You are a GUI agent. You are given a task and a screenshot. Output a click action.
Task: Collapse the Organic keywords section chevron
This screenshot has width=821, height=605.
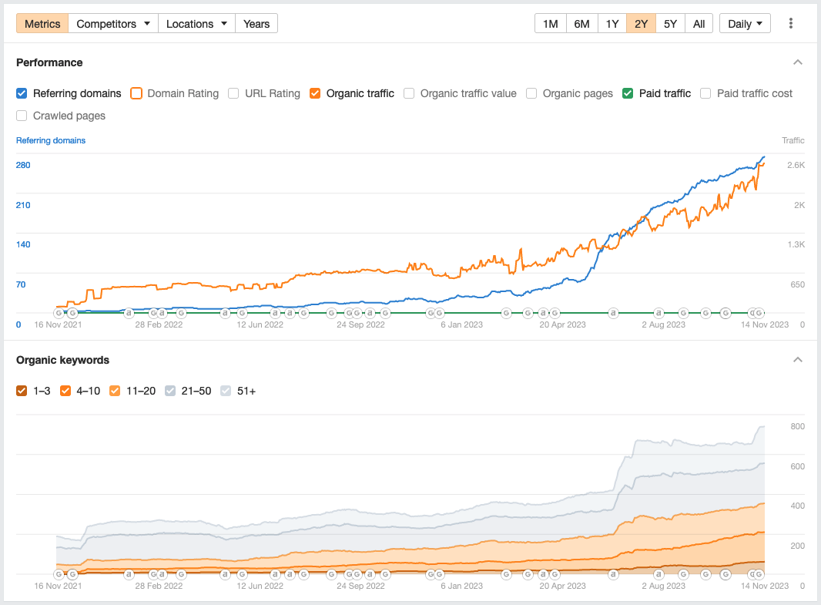coord(798,360)
